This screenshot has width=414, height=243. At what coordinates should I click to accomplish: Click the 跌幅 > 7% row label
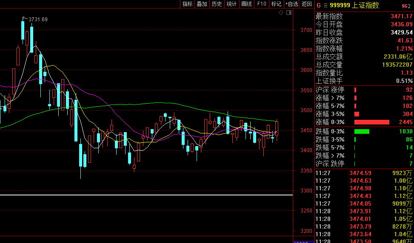(330, 155)
